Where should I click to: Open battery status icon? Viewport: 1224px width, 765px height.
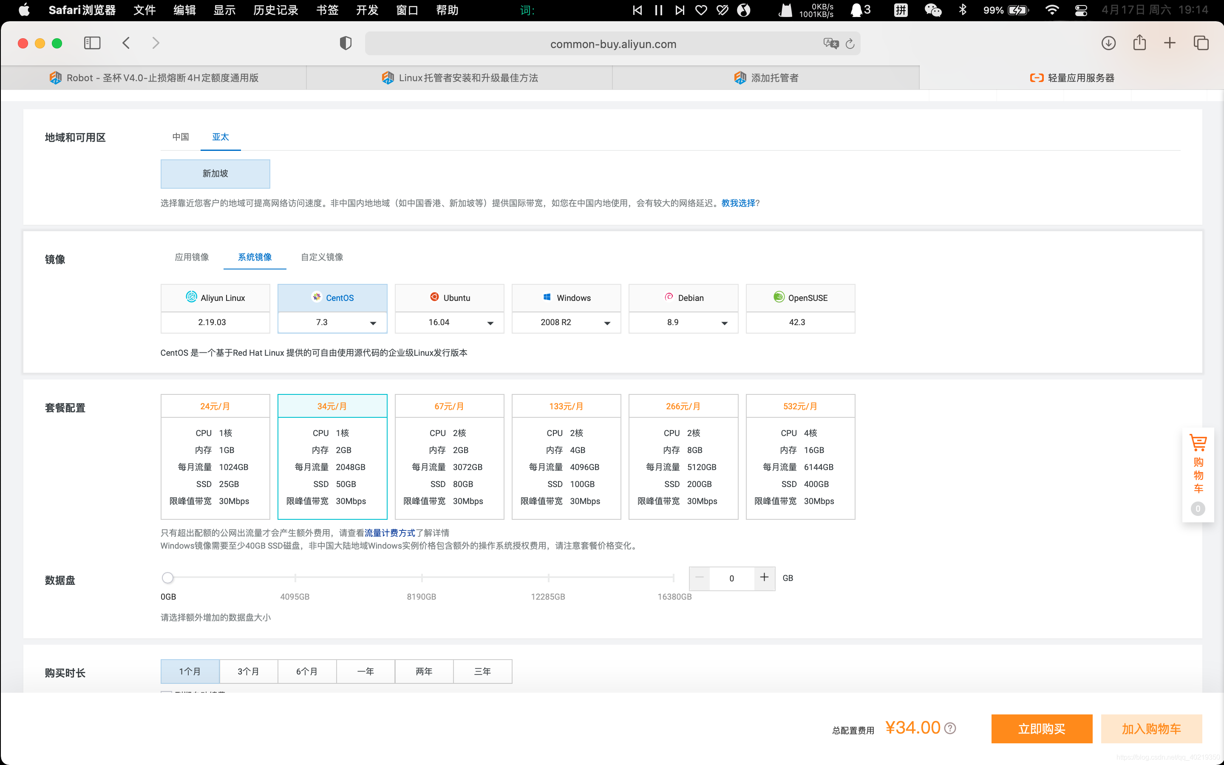[1018, 10]
